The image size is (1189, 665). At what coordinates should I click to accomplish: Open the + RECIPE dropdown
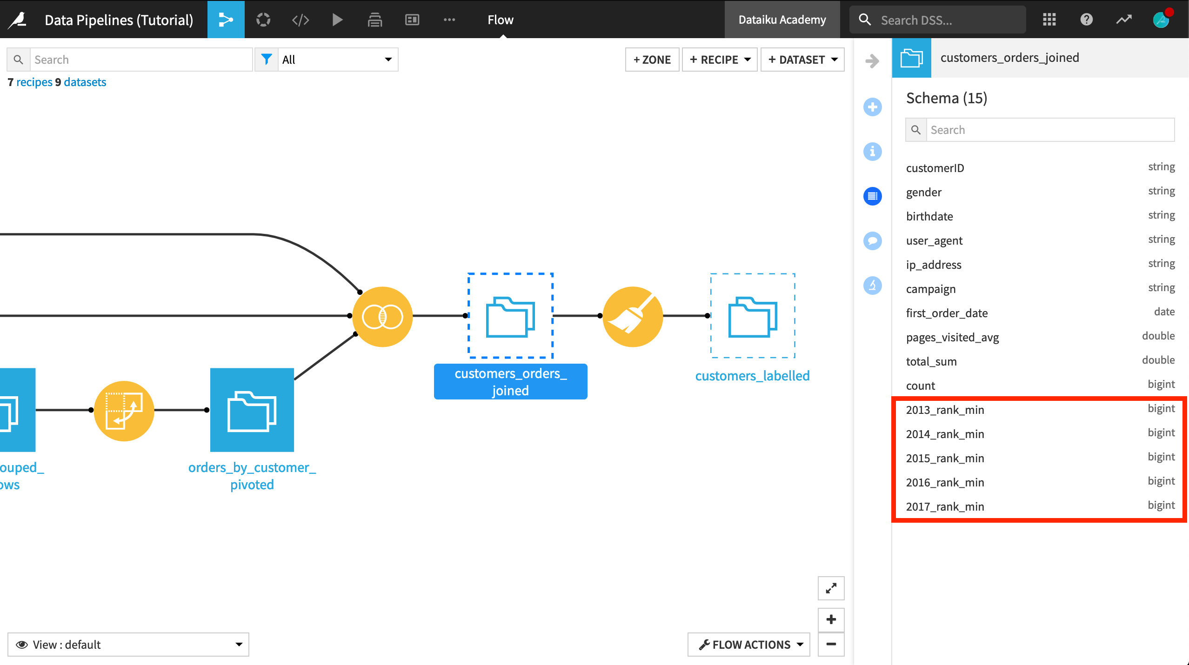click(x=720, y=60)
